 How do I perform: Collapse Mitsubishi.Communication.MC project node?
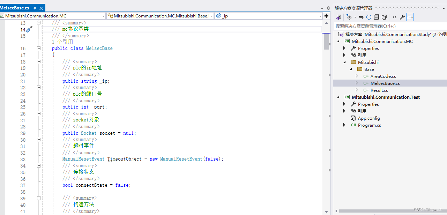(338, 42)
